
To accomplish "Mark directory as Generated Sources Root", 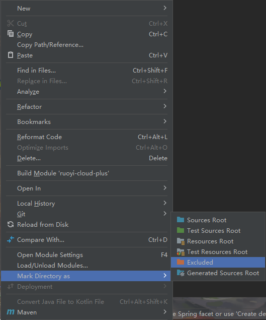I will 218,273.
